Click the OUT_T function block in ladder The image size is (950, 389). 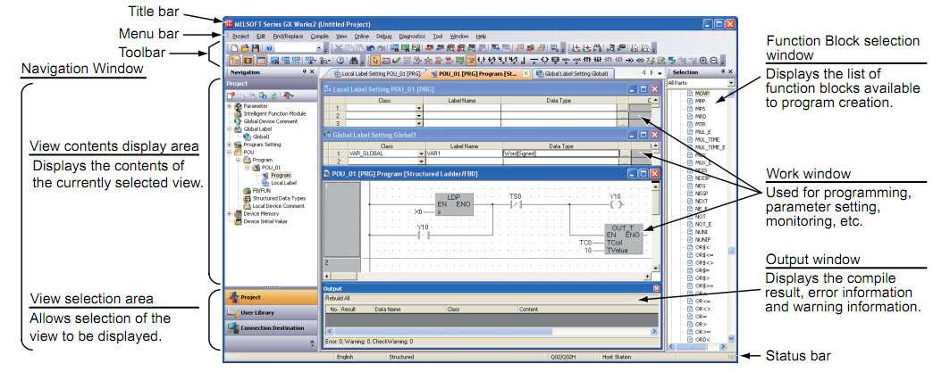coord(623,238)
